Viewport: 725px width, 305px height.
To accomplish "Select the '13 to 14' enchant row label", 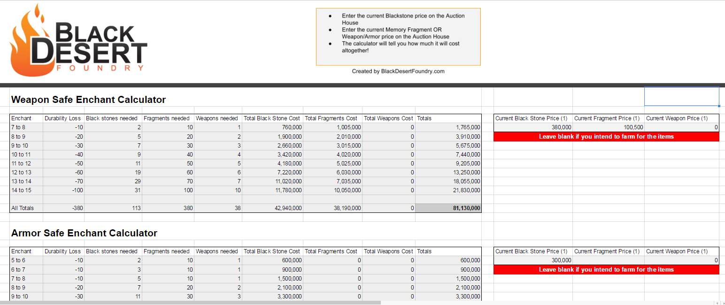I will click(x=26, y=181).
